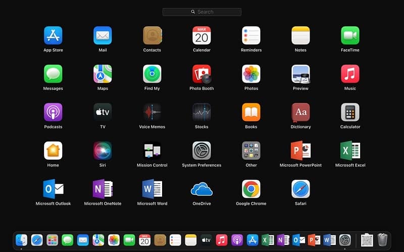
Task: Launch Voice Memos app
Action: click(152, 112)
